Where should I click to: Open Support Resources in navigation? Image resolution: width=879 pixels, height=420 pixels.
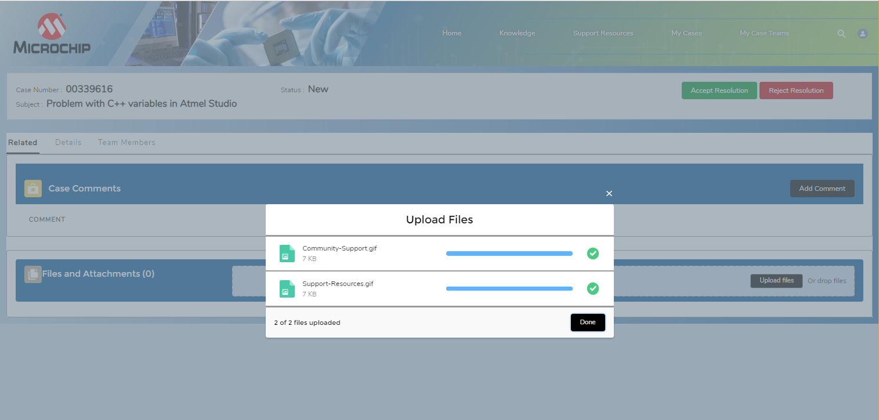point(603,33)
